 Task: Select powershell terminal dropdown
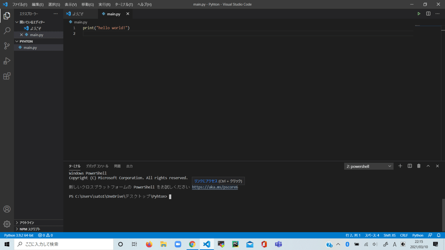[x=369, y=166]
